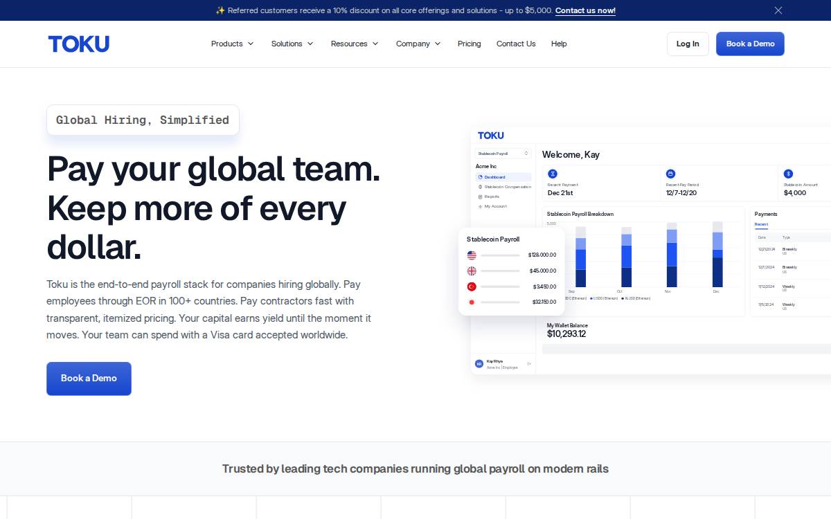Select Stablecoin Compensation in the preview sidebar
Image resolution: width=831 pixels, height=519 pixels.
(504, 187)
